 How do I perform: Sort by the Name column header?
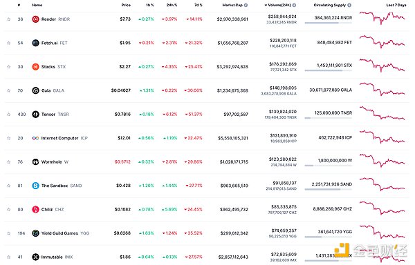[37, 5]
